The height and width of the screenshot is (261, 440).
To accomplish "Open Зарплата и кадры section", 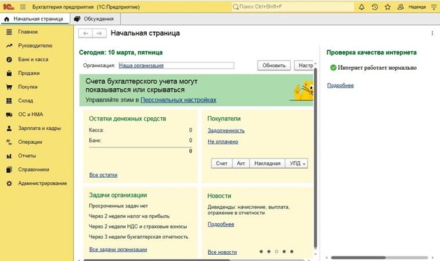I will coord(39,128).
